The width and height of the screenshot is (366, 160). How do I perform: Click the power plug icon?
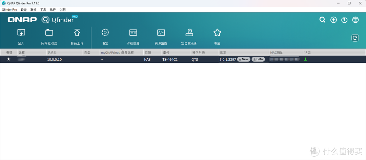pos(344,20)
